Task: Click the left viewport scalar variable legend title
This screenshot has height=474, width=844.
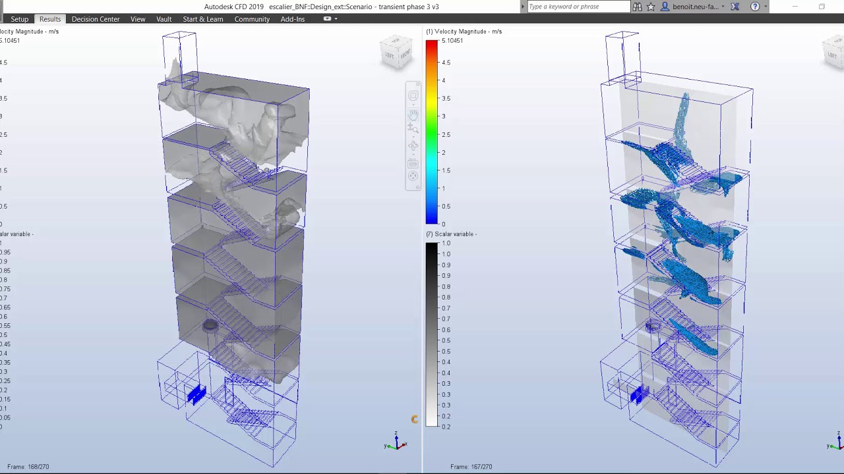Action: pos(16,234)
